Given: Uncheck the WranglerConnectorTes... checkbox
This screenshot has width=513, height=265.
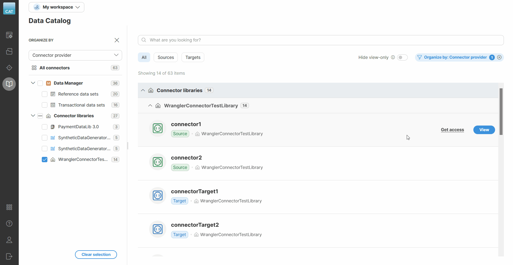Looking at the screenshot, I should [x=45, y=160].
